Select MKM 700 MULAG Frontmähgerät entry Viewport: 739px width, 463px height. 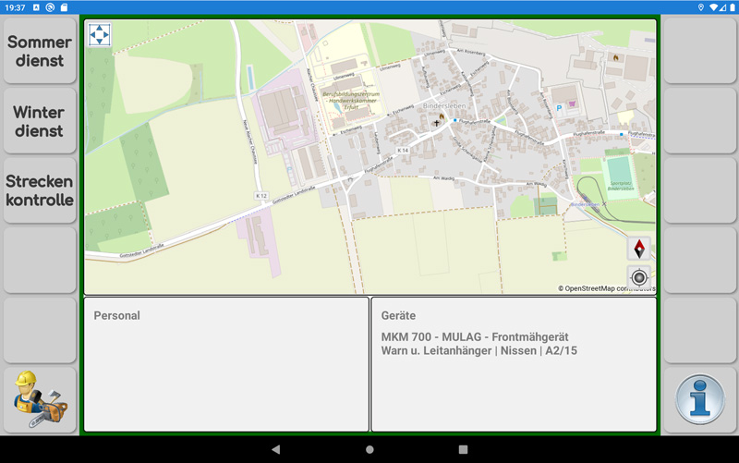click(x=475, y=337)
